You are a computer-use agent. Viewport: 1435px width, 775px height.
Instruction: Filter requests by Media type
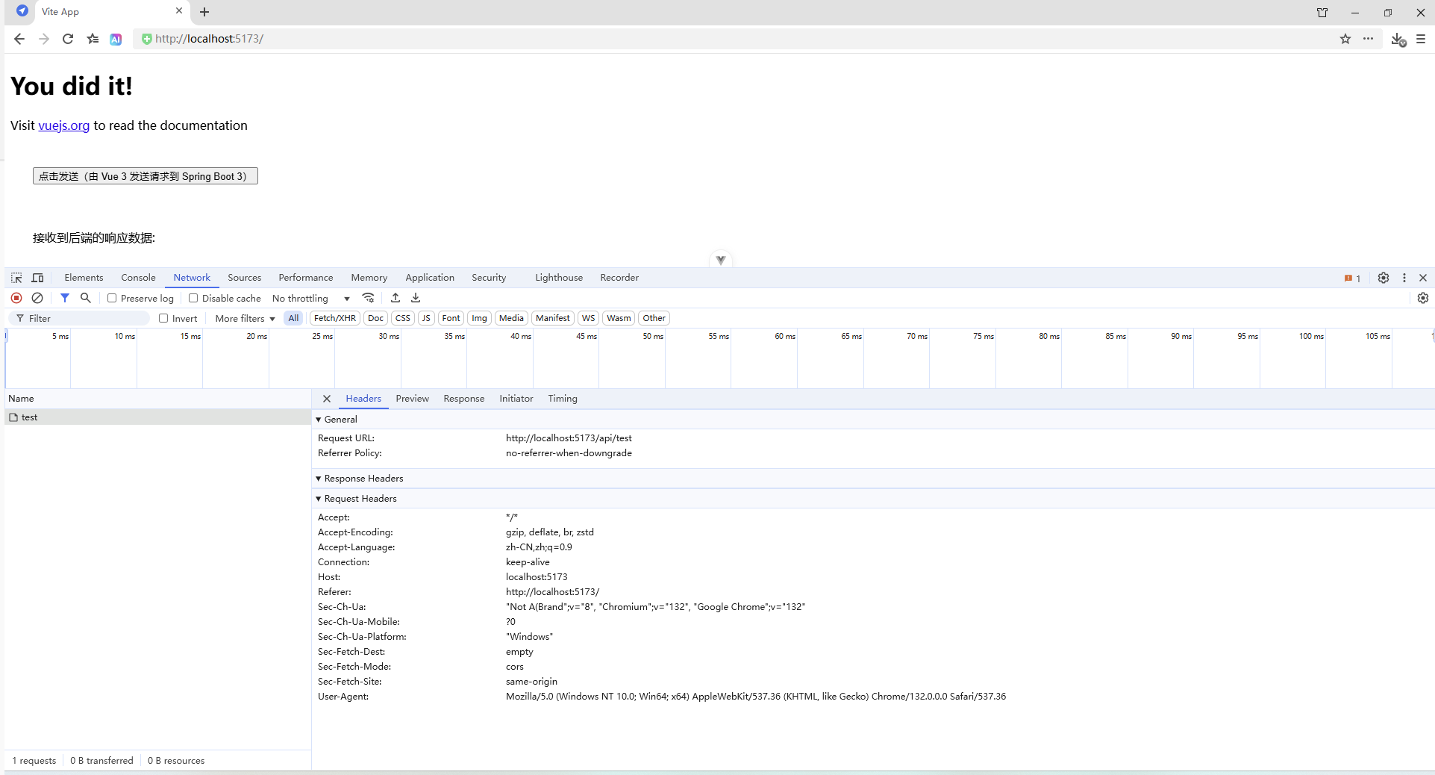511,318
